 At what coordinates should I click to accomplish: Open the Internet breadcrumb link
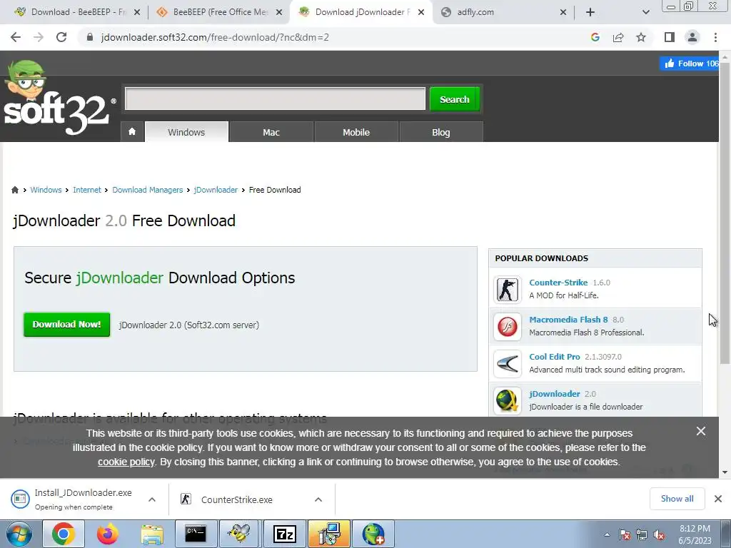point(86,190)
